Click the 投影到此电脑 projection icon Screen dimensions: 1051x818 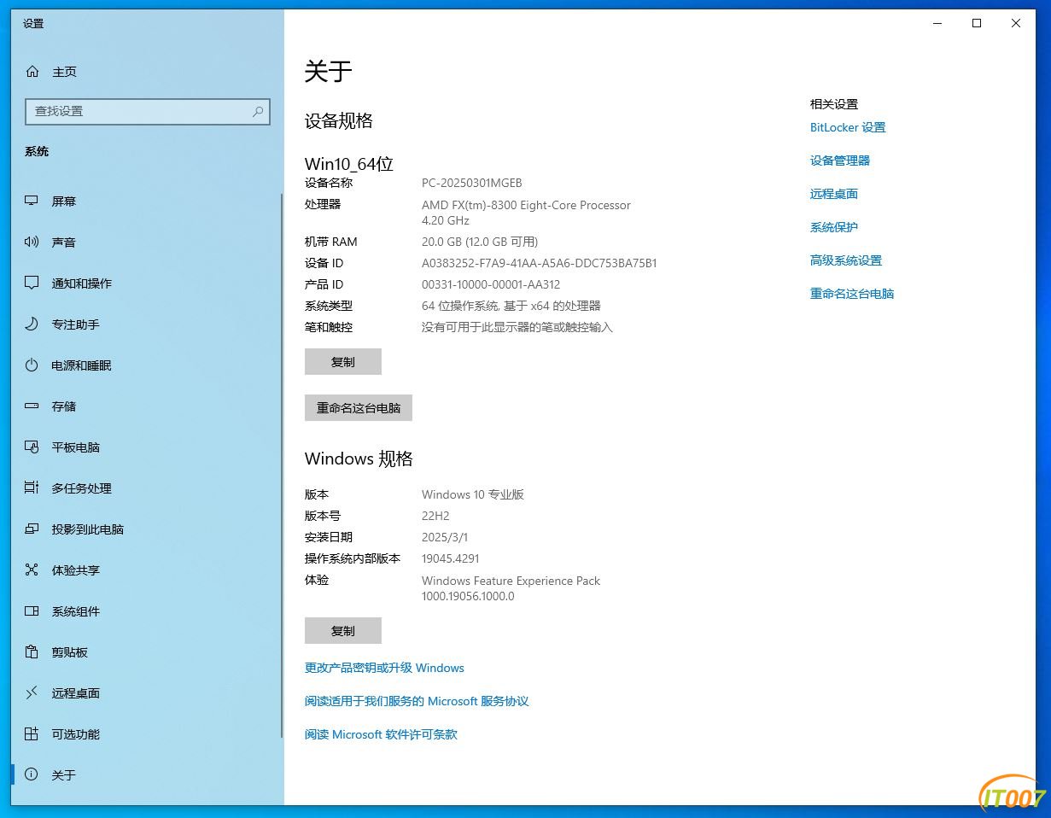pyautogui.click(x=32, y=529)
